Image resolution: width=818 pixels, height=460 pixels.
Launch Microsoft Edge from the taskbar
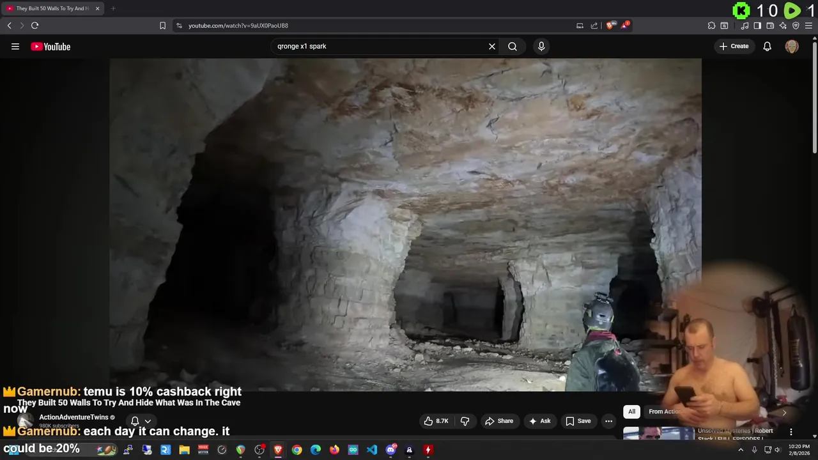[316, 450]
